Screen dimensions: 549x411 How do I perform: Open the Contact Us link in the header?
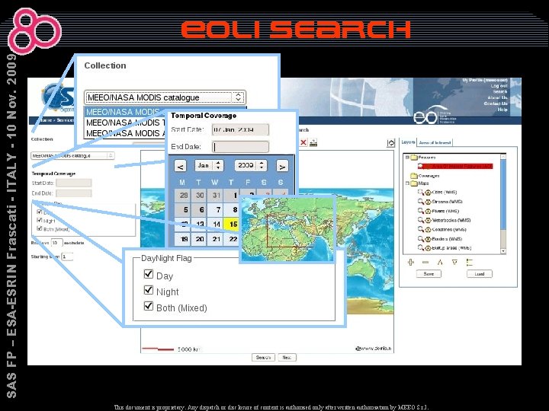point(496,104)
